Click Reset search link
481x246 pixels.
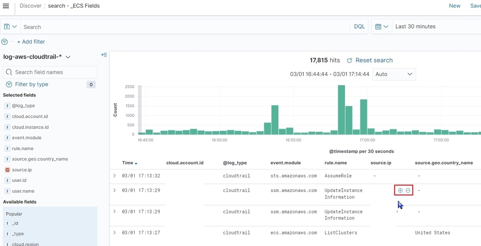click(374, 60)
